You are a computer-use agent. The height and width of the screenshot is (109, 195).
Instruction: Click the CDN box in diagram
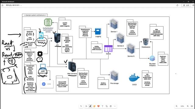pos(47,84)
